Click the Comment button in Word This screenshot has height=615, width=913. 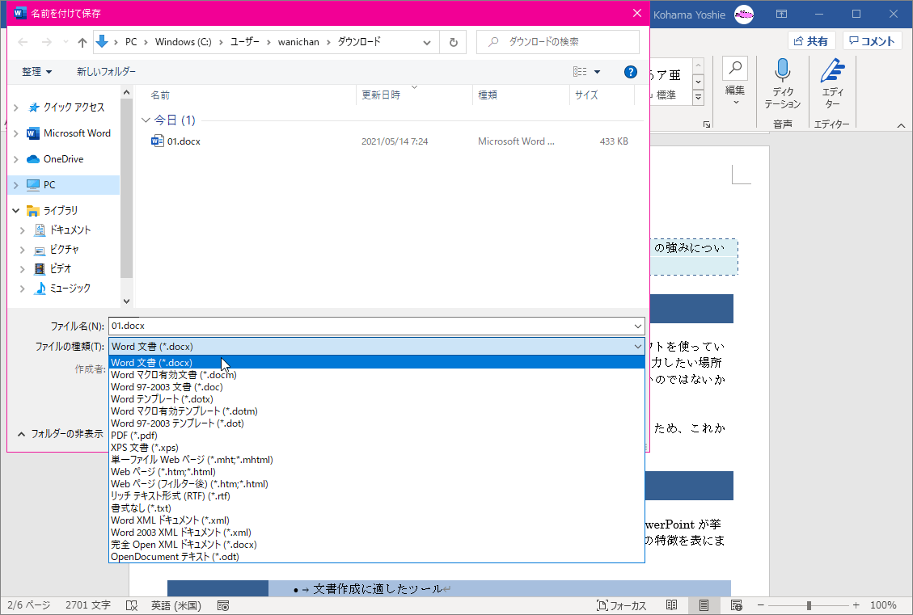tap(872, 41)
